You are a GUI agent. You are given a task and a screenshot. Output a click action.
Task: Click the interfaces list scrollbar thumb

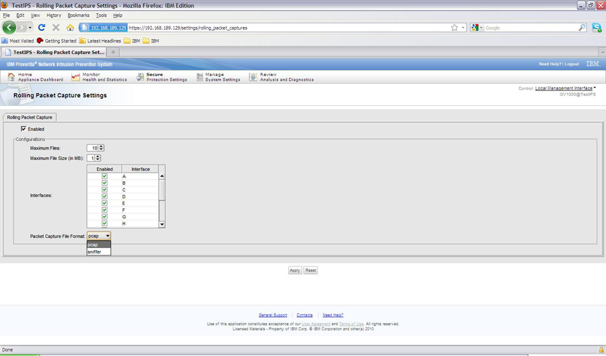pyautogui.click(x=162, y=189)
